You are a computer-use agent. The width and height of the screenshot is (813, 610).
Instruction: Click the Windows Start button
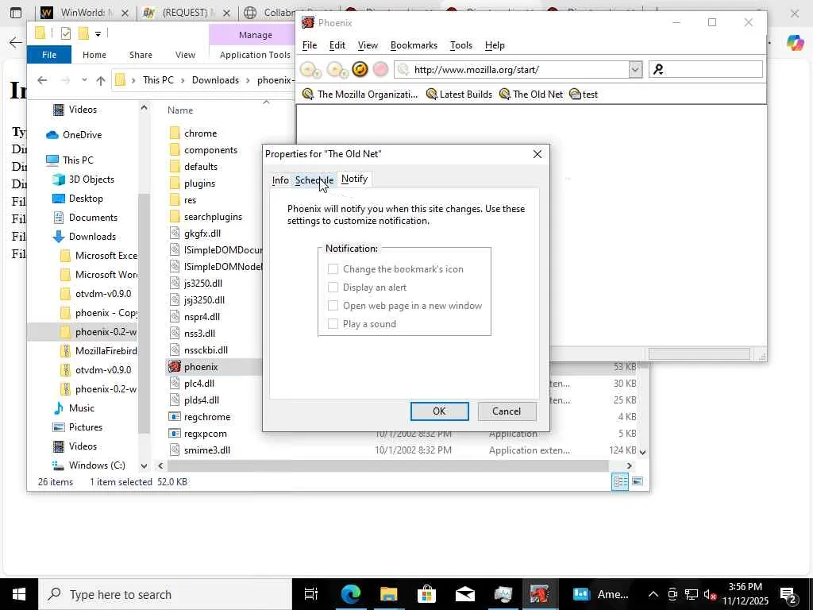pyautogui.click(x=19, y=594)
